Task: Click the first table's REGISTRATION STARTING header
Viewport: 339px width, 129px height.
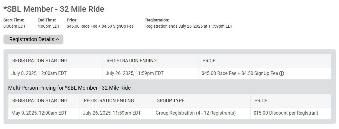Action: [40, 61]
